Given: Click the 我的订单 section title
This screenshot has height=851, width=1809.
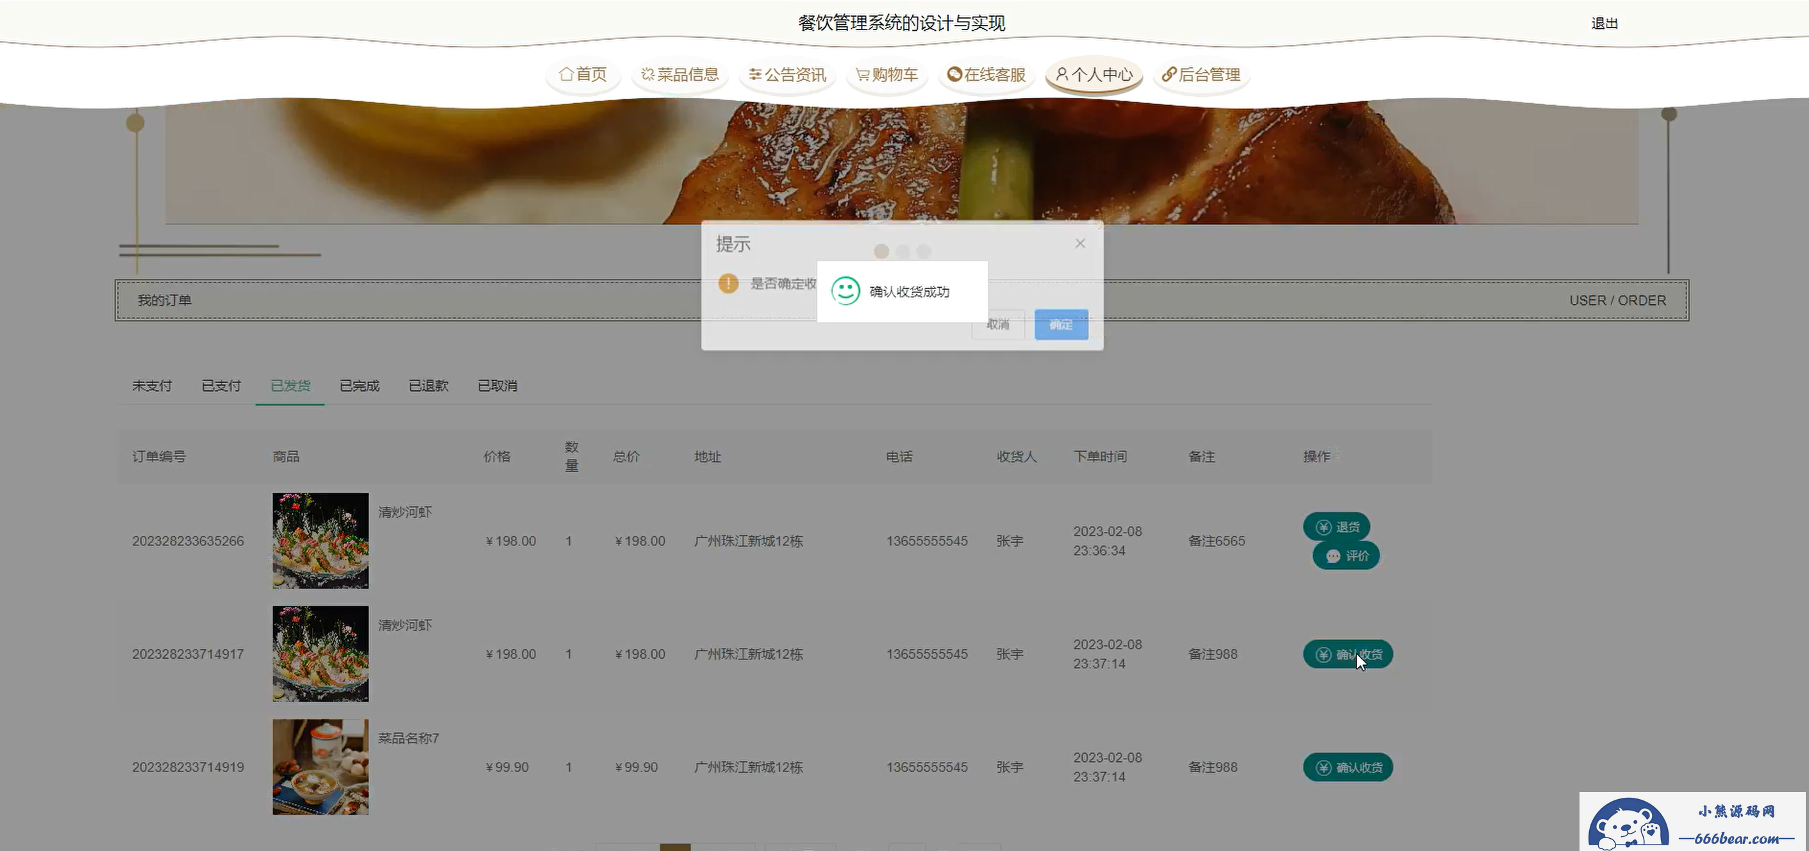Looking at the screenshot, I should click(164, 301).
